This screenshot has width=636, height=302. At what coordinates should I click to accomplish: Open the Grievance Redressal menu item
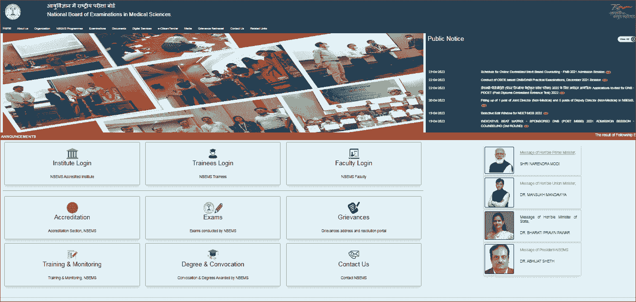(x=211, y=28)
